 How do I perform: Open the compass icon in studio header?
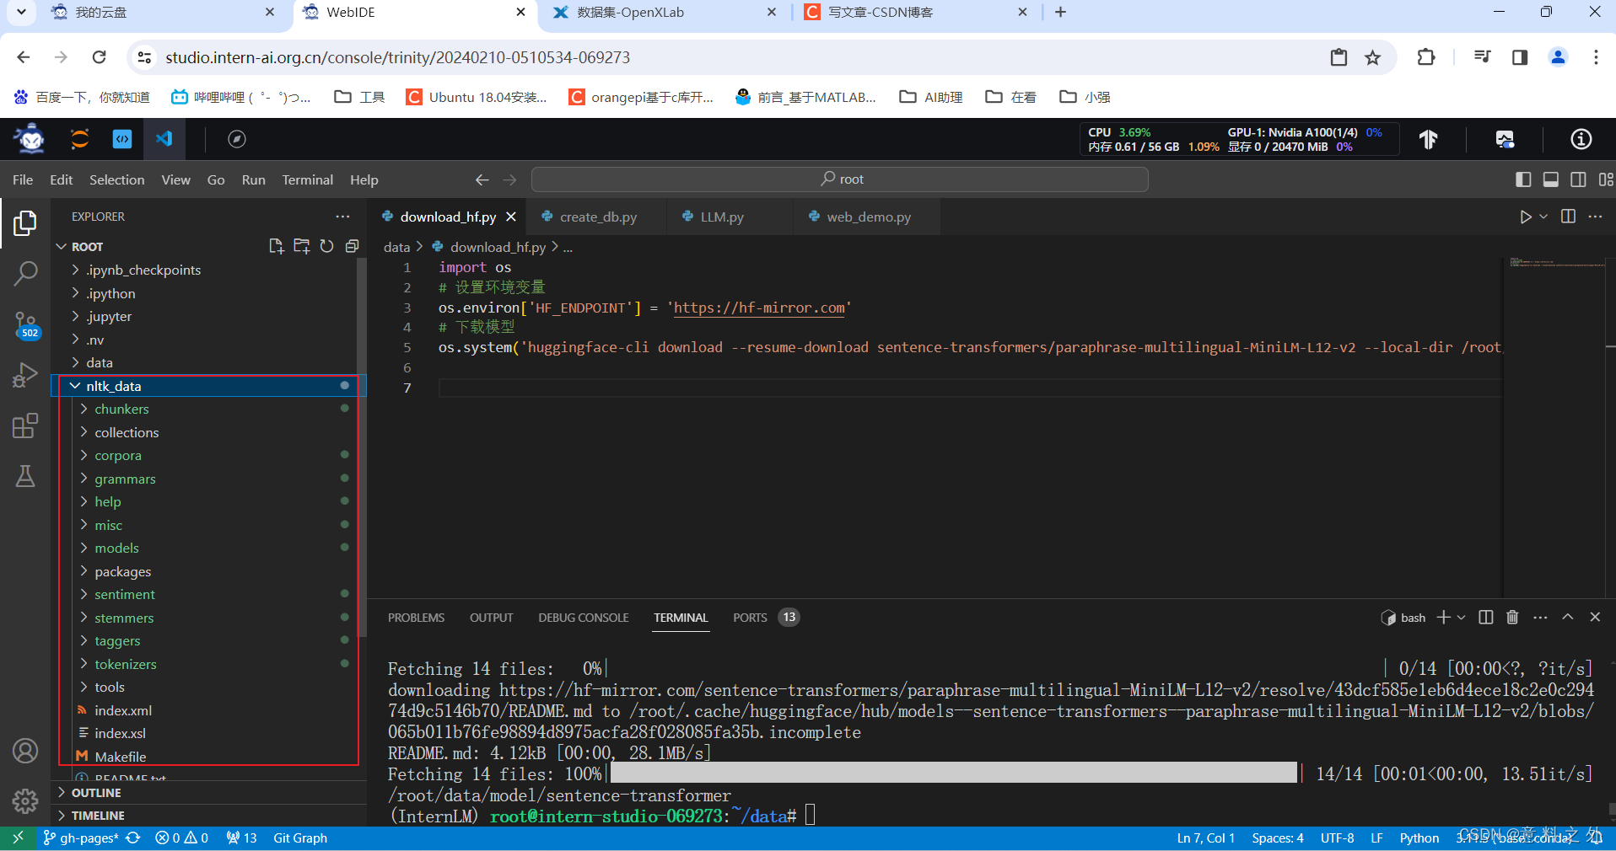[x=237, y=139]
